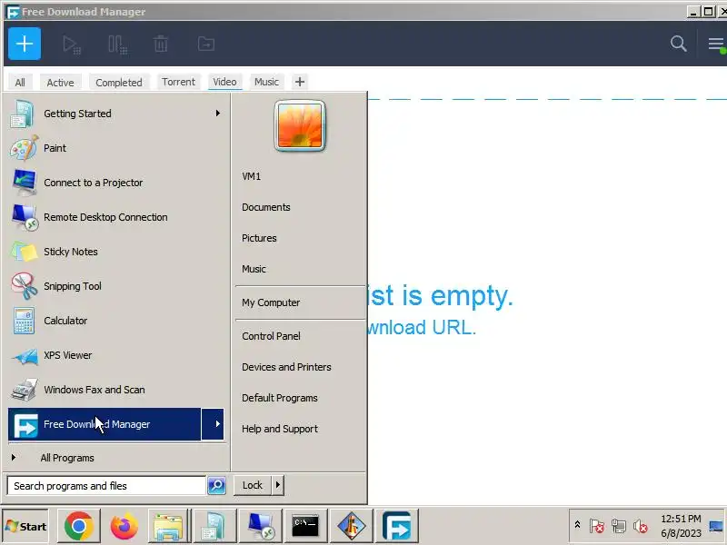This screenshot has width=727, height=545.
Task: Add a new tag with plus tab
Action: (x=300, y=82)
